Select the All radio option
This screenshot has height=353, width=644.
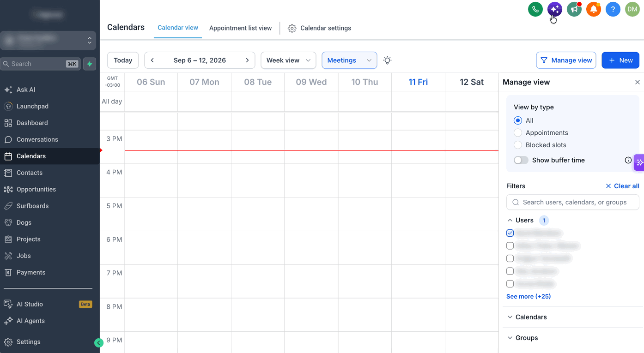tap(518, 120)
